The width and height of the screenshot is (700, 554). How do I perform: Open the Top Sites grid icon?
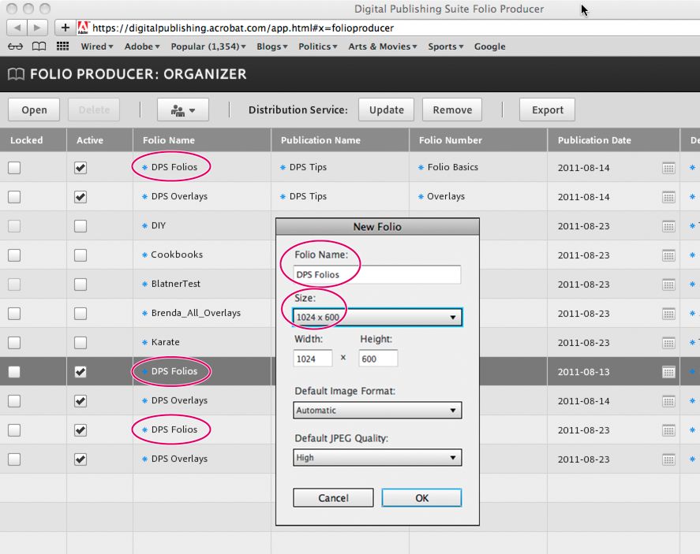62,46
